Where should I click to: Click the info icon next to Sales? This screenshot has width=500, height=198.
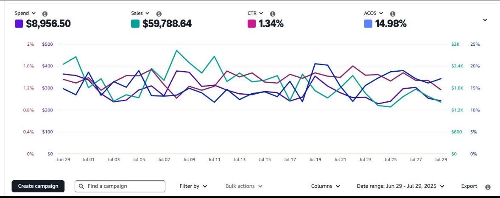tap(159, 14)
